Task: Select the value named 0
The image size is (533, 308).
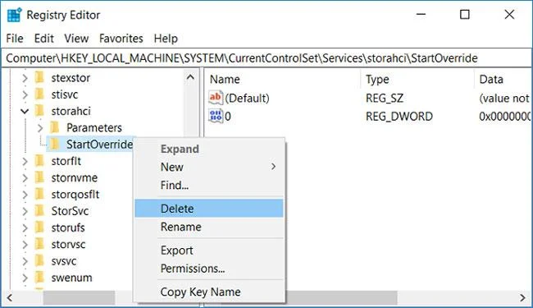Action: click(x=228, y=117)
